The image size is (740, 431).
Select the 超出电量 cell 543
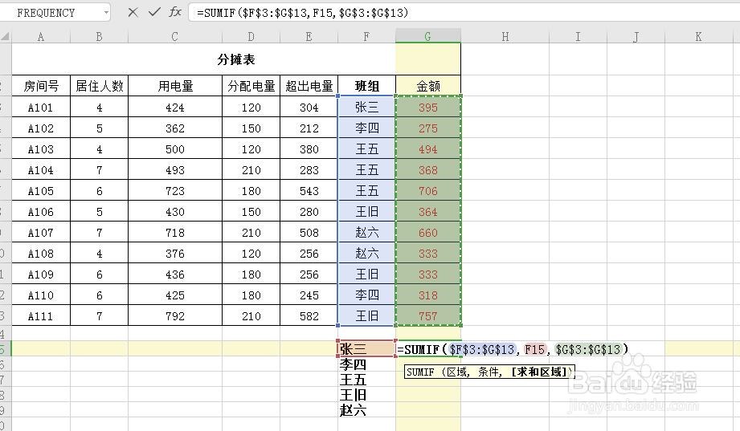coord(309,190)
